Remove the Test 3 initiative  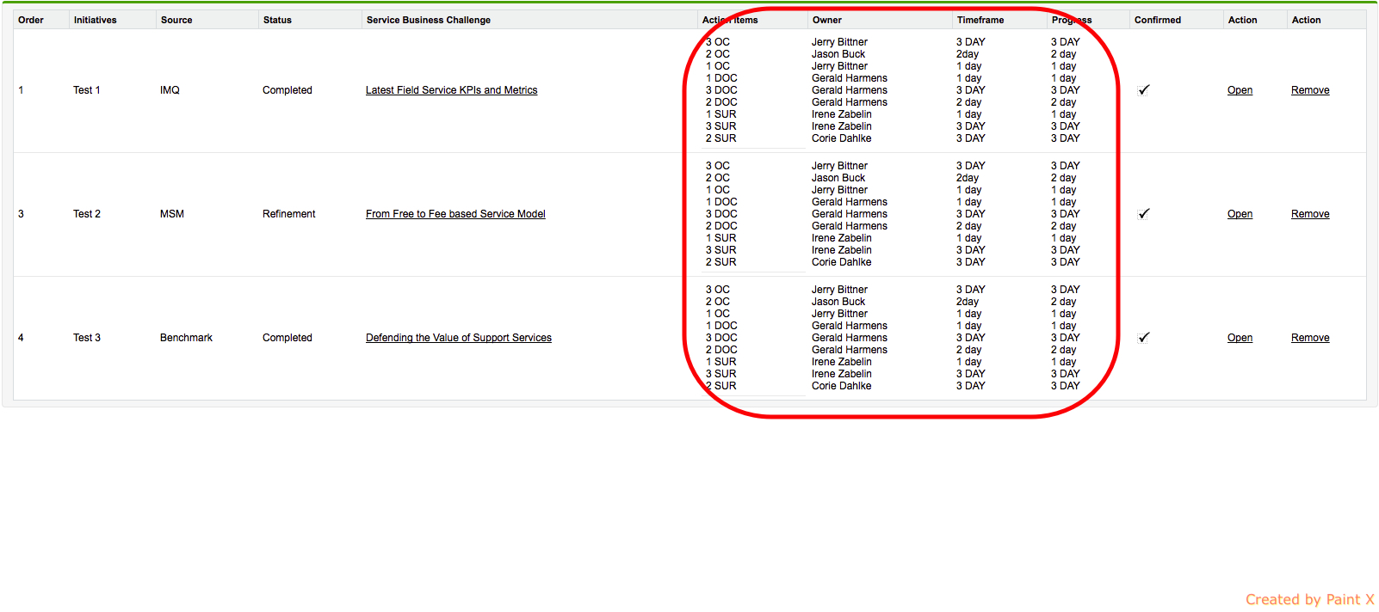pos(1310,338)
